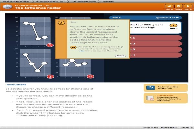Choose the Graph 1 answer button

(156, 38)
